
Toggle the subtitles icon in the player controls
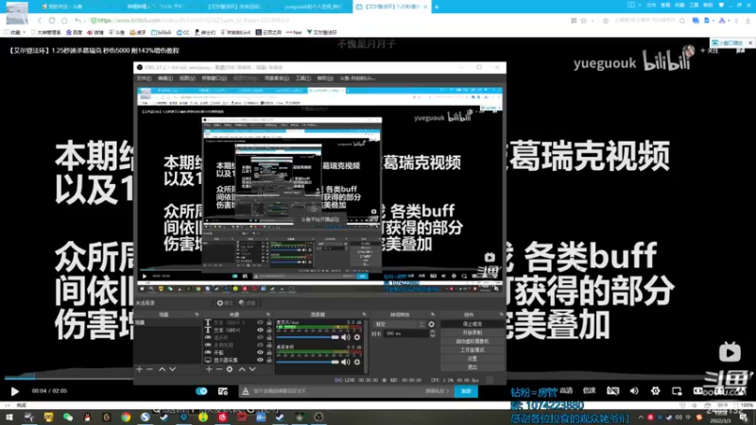[x=612, y=391]
